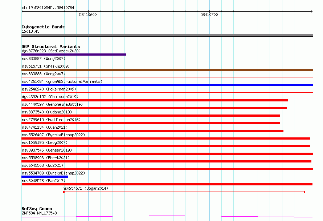Click the nsv4741134 (Quan2021) label
This screenshot has height=221, width=323.
click(45, 127)
